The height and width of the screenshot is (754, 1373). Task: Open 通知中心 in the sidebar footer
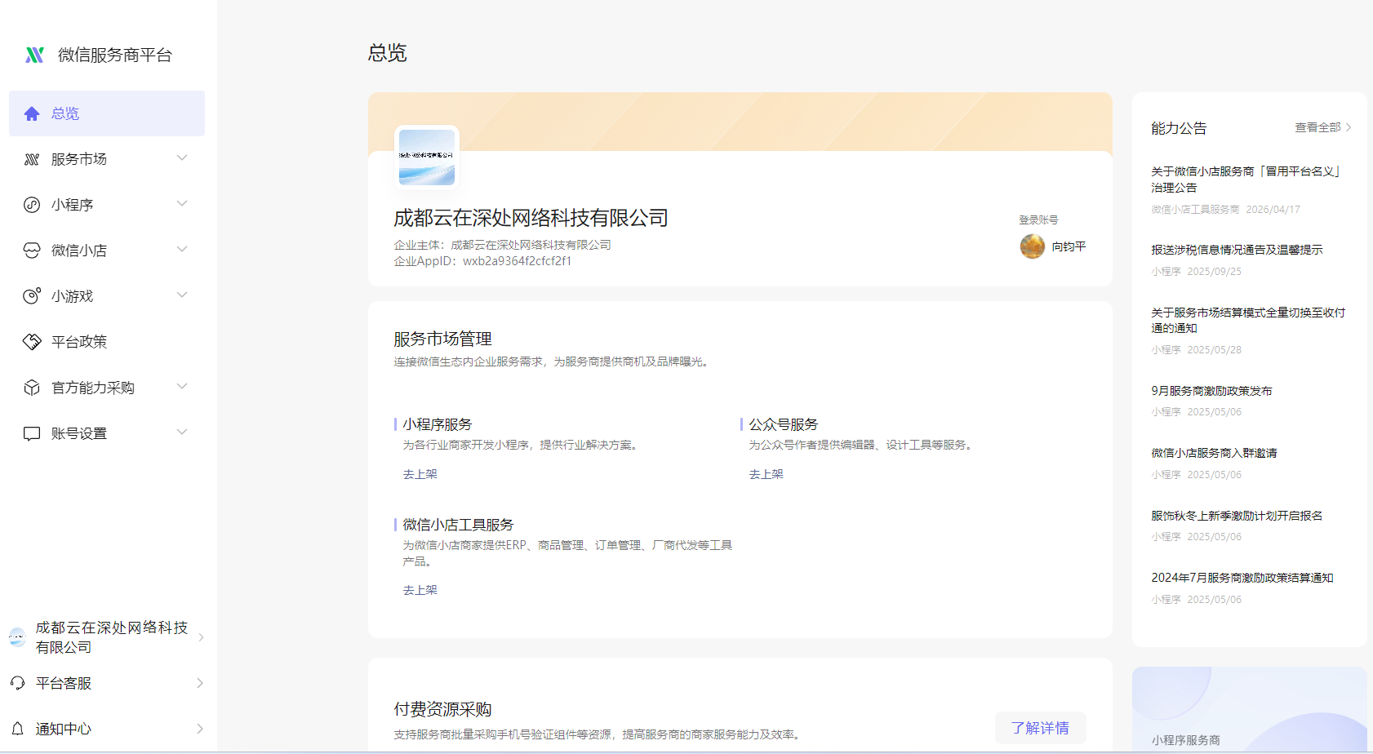(x=107, y=729)
